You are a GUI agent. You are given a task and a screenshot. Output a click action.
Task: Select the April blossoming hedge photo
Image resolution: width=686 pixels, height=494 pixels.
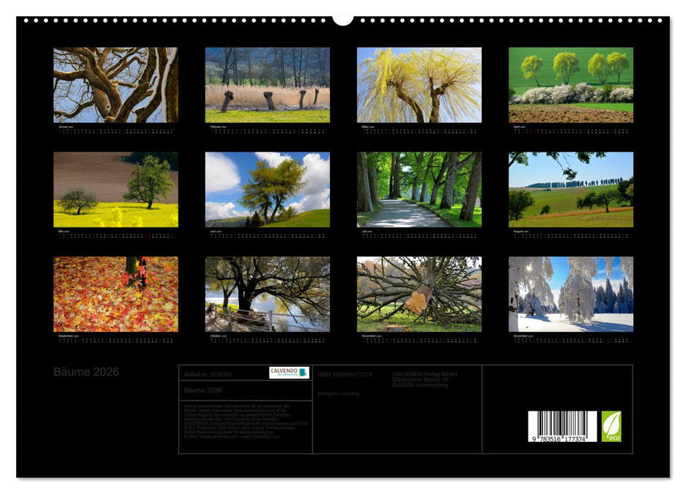point(571,85)
